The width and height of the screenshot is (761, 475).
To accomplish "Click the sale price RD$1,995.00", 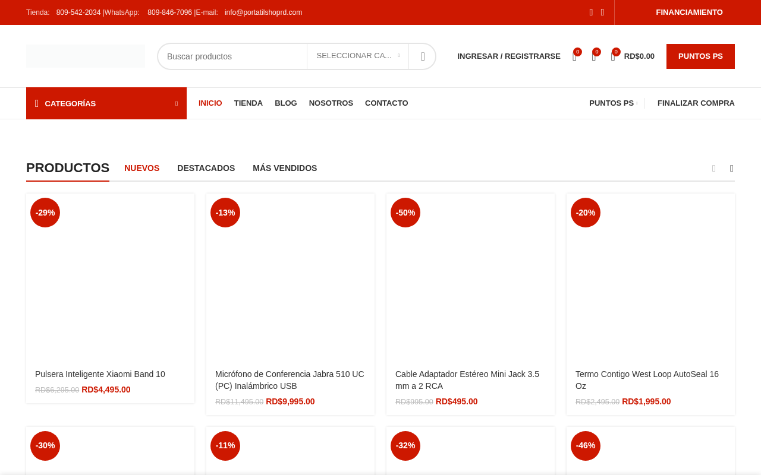I will [x=646, y=402].
